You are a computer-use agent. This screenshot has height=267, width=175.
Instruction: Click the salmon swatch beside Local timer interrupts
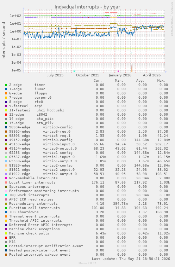[x=6, y=182]
